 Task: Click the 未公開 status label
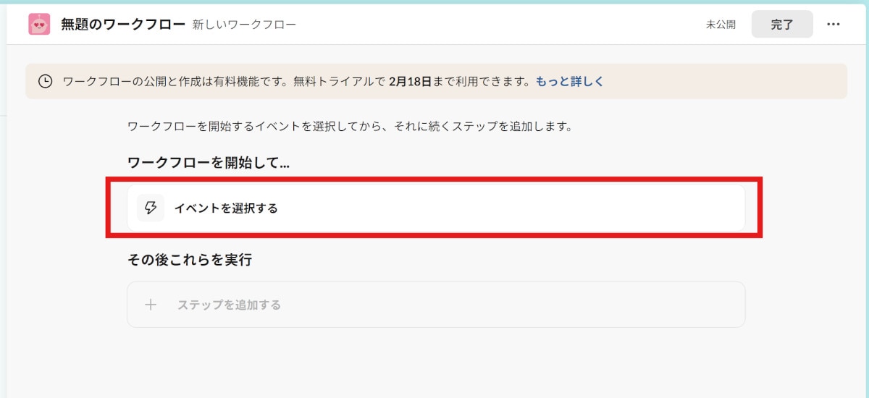click(x=721, y=25)
